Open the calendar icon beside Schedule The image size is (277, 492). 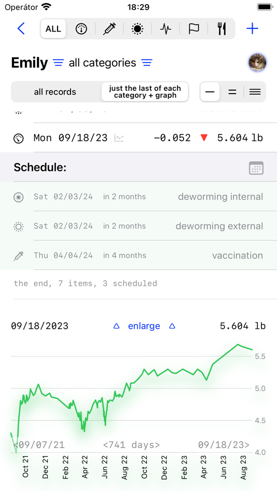tap(256, 168)
